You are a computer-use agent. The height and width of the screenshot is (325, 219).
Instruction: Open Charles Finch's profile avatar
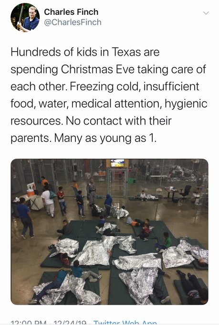(x=25, y=17)
